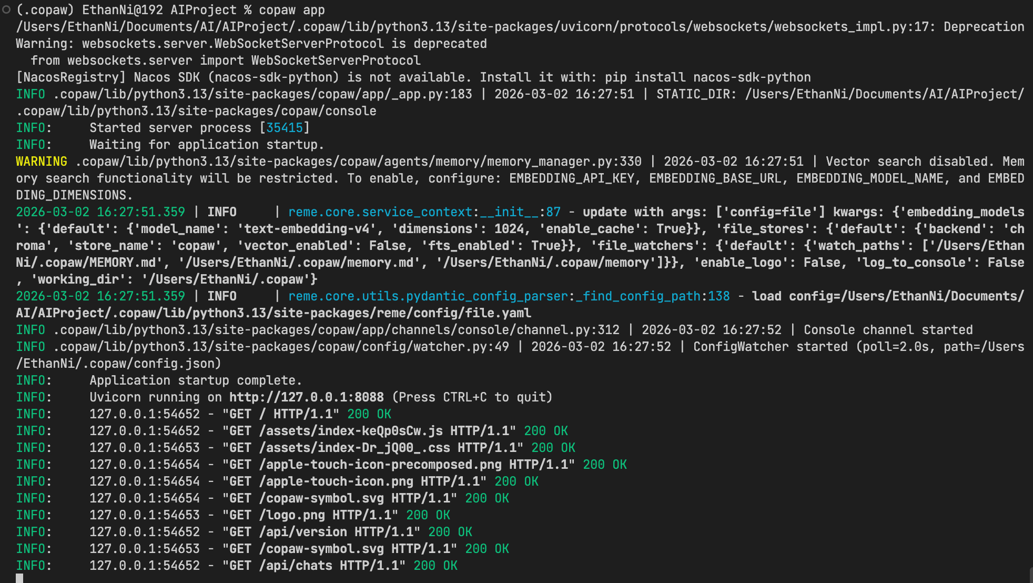Click the 'copaw app' command text

click(x=292, y=10)
